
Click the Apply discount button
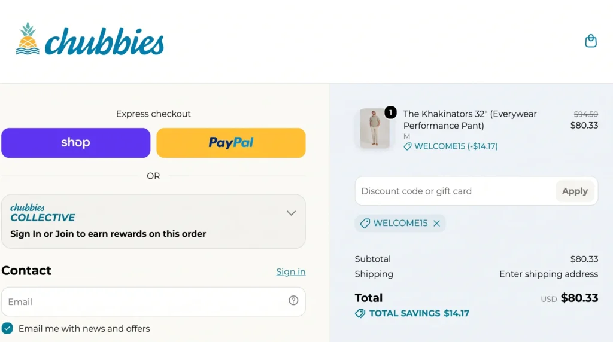pyautogui.click(x=575, y=191)
